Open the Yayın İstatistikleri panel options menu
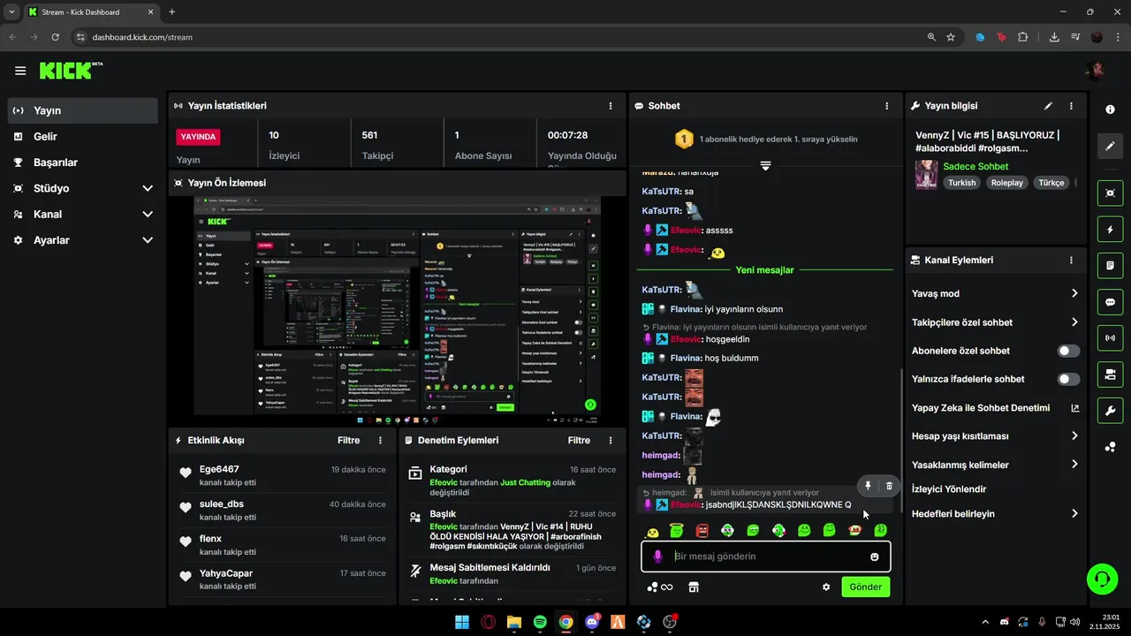 coord(611,105)
